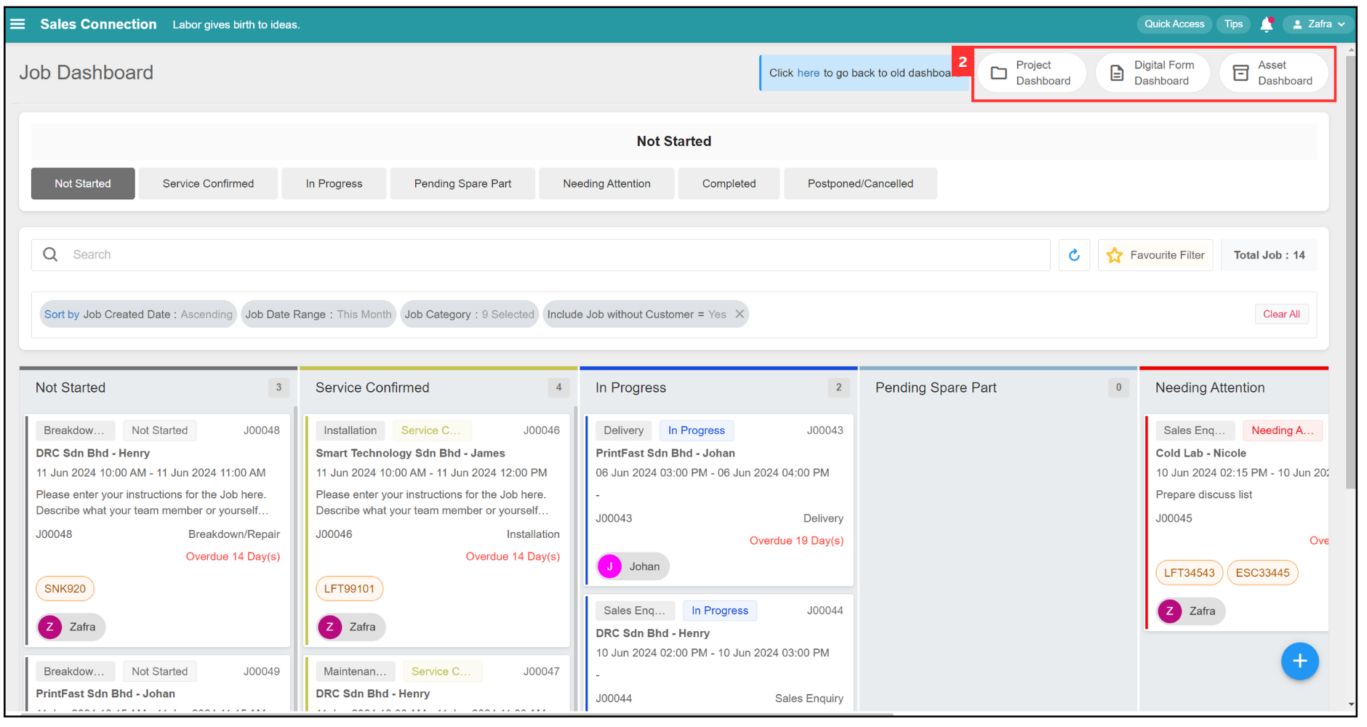Click the Sales Connection title

coord(98,24)
